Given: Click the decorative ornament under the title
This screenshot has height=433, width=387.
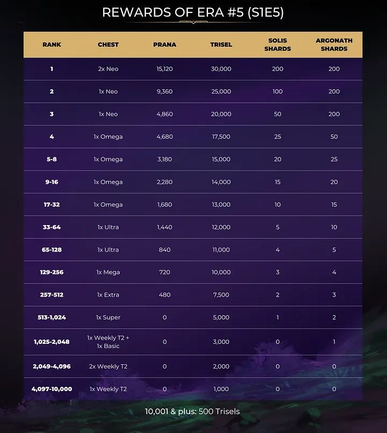Looking at the screenshot, I should pyautogui.click(x=193, y=22).
